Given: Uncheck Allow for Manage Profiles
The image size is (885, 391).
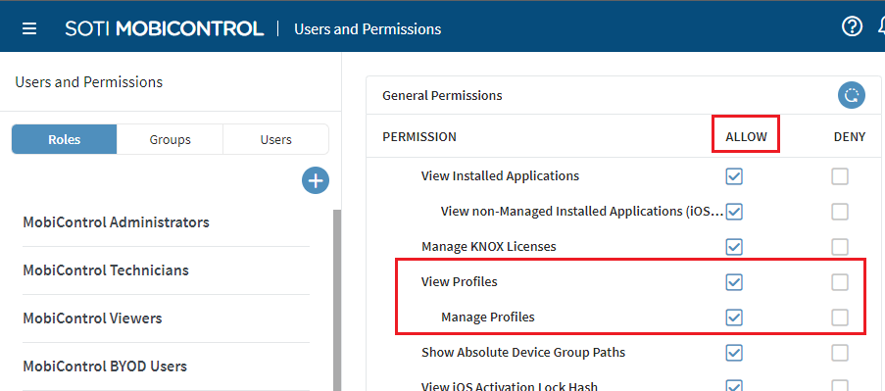Looking at the screenshot, I should point(734,318).
